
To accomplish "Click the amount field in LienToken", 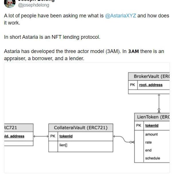I will coord(151,135).
